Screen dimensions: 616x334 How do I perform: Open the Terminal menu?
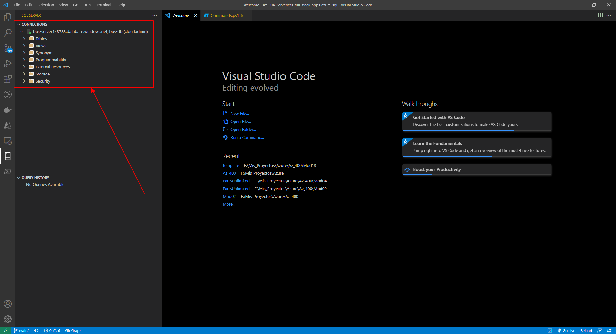coord(103,5)
